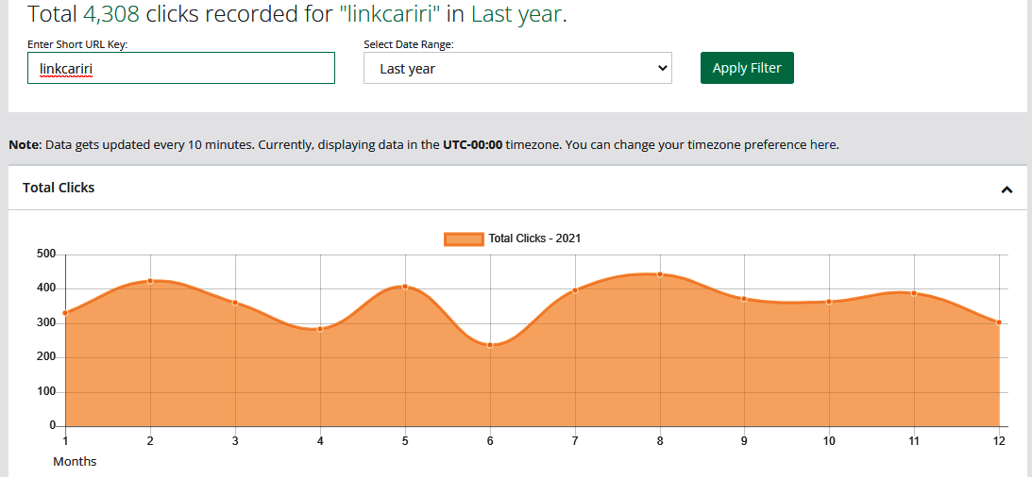Image resolution: width=1032 pixels, height=477 pixels.
Task: Click the orange legend color swatch
Action: pos(464,238)
